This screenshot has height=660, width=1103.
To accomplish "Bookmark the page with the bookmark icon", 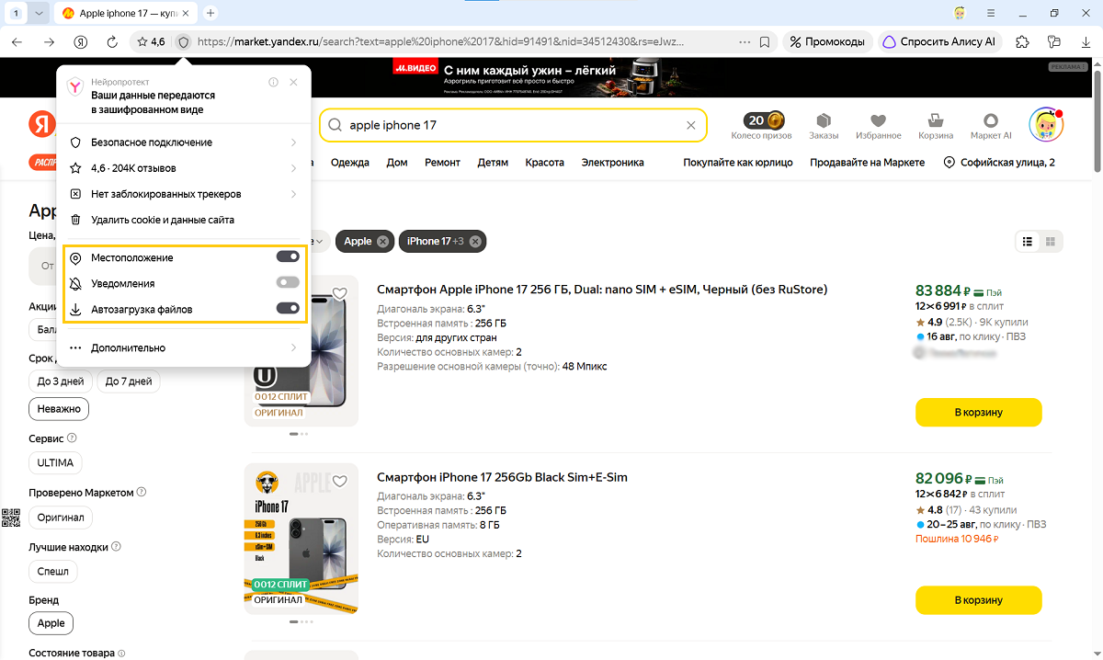I will [765, 41].
